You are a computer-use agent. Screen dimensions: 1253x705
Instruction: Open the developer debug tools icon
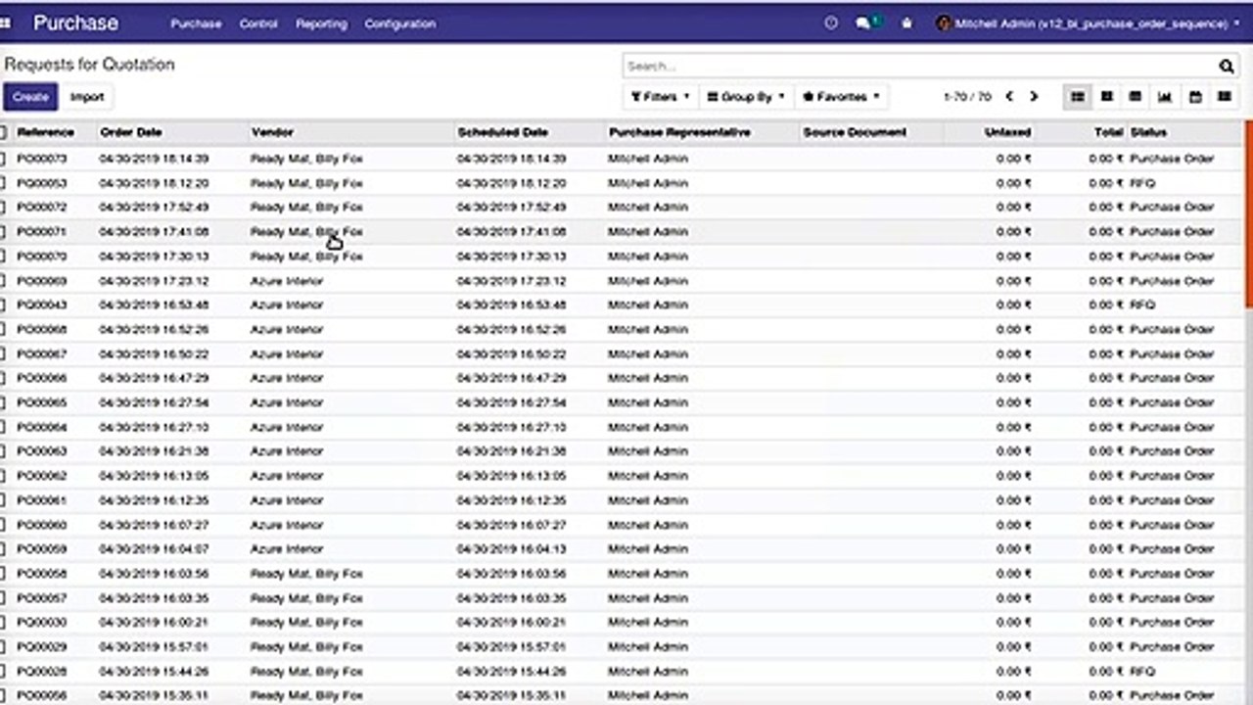click(906, 23)
